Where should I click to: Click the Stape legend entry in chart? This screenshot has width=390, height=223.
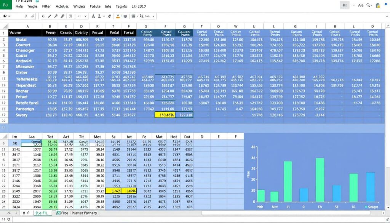point(371,207)
